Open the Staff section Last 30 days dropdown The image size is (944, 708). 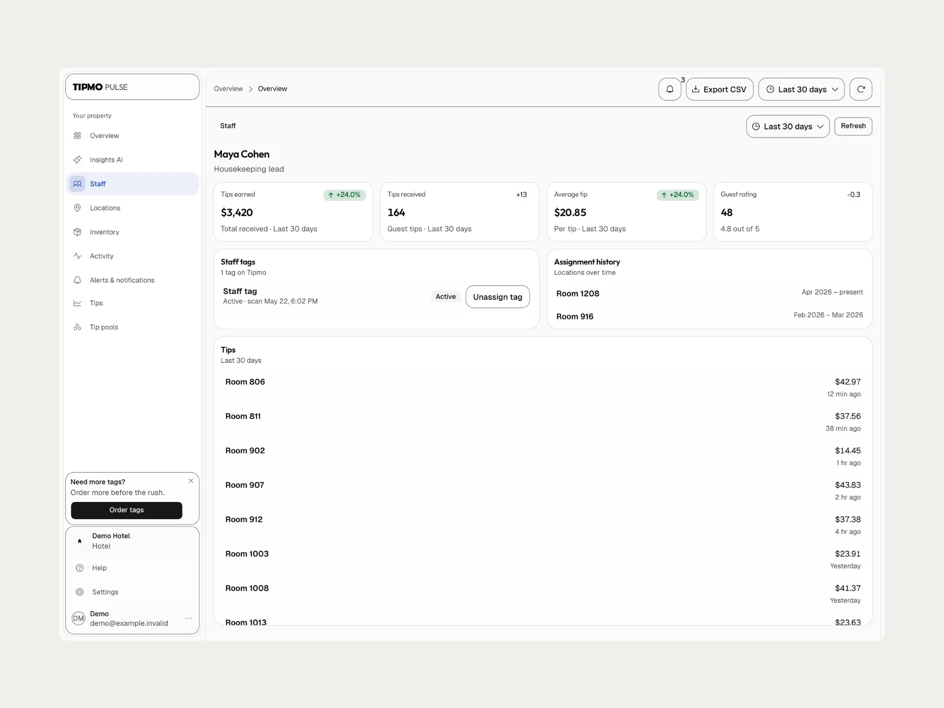(788, 126)
